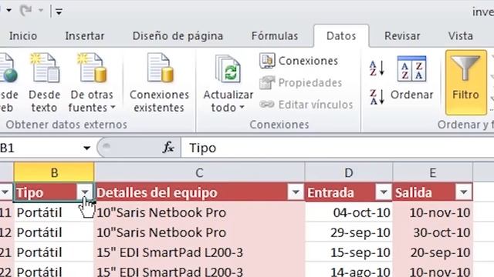Viewport: 494px width, 277px height.
Task: Select the Datos ribbon tab
Action: pos(341,36)
